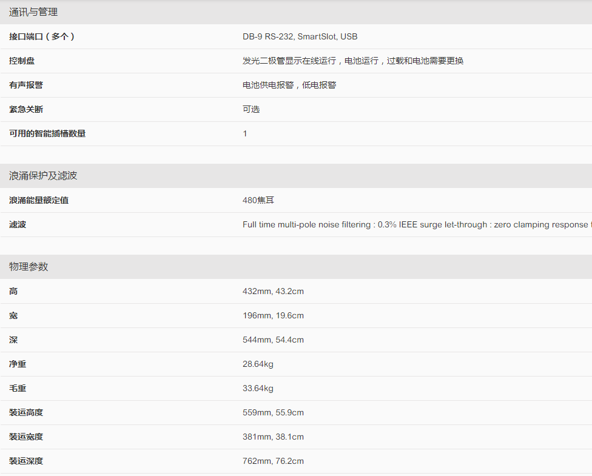Select the 762mm, 76.2cm shipping depth value

coord(273,461)
